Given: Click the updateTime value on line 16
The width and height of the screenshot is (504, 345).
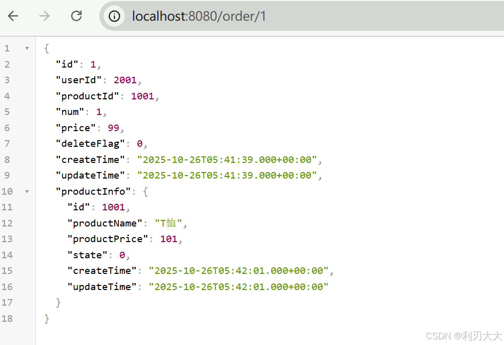Looking at the screenshot, I should point(239,287).
